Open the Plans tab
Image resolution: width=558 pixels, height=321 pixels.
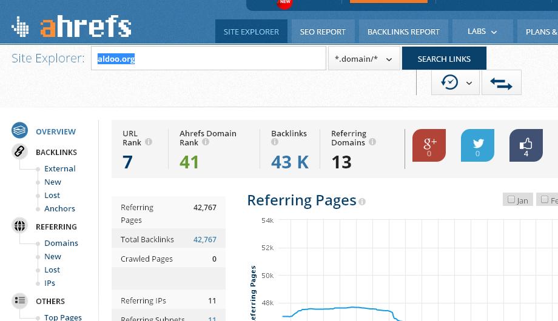(538, 31)
